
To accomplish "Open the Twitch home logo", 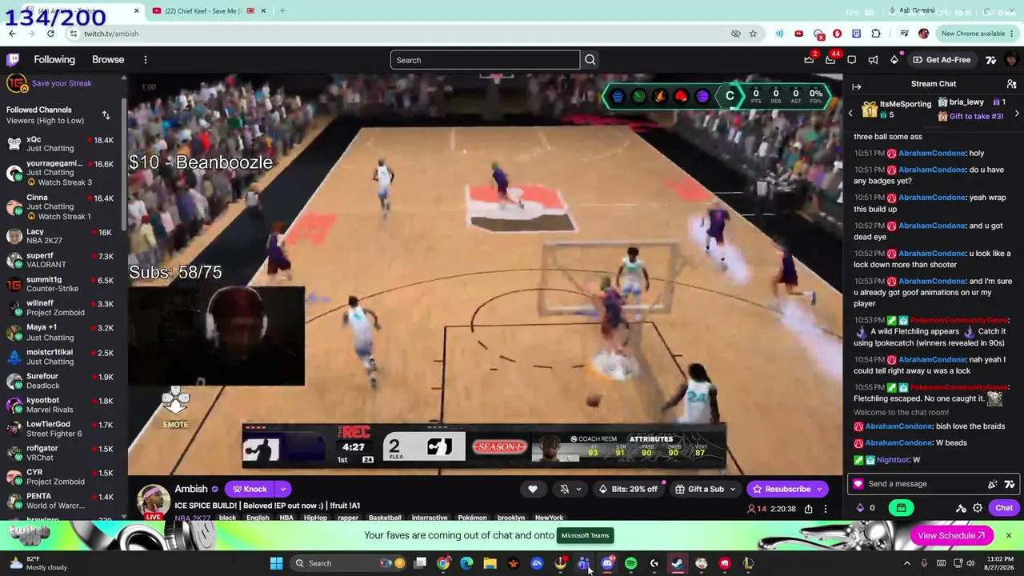I will point(14,59).
